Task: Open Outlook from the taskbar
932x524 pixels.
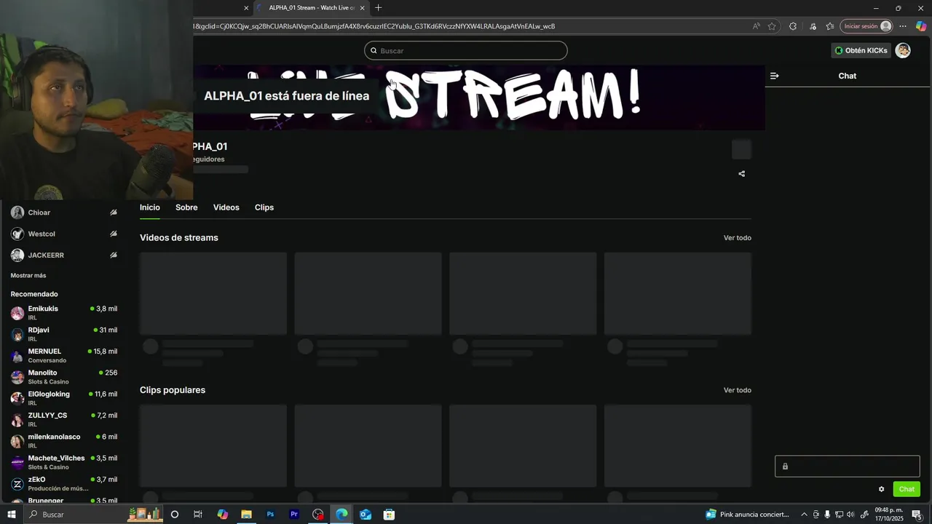Action: tap(366, 515)
